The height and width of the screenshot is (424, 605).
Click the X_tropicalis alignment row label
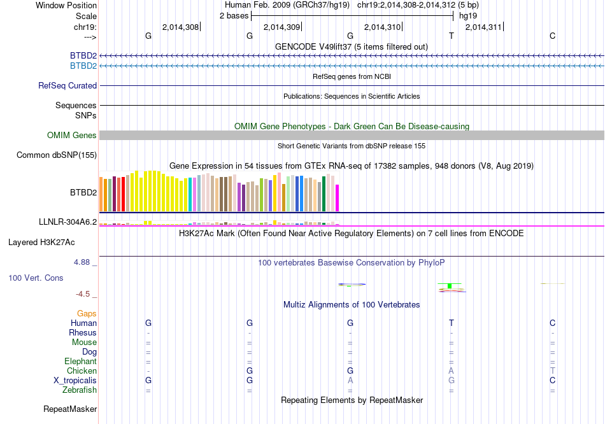point(75,381)
